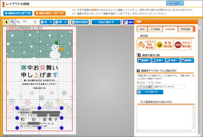Click the 和田亜希子 name text

pos(39,119)
